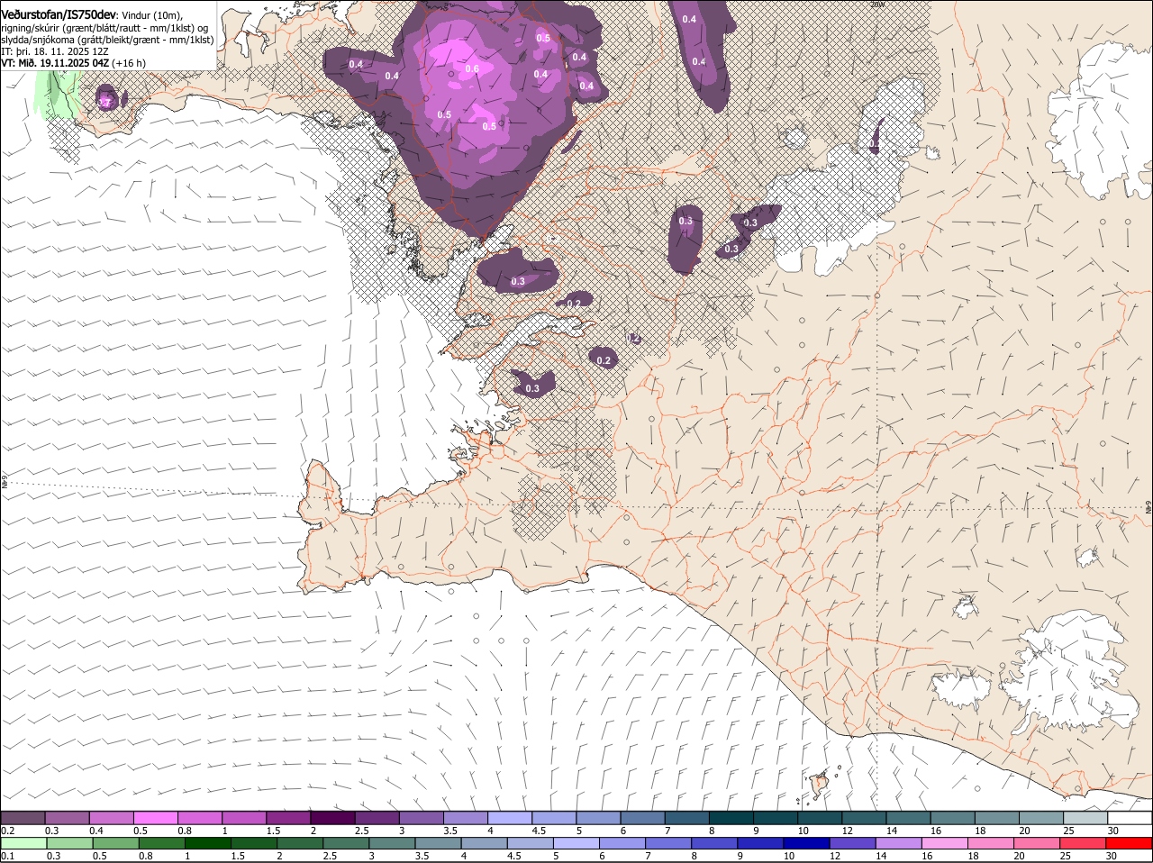The height and width of the screenshot is (863, 1153).
Task: Select lower legend swatch between 4 and 4.5
Action: point(483,843)
